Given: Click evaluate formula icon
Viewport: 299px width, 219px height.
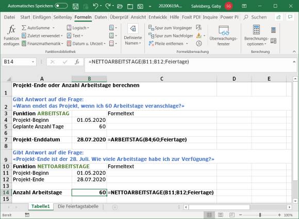Looking at the screenshot, I should click(198, 44).
